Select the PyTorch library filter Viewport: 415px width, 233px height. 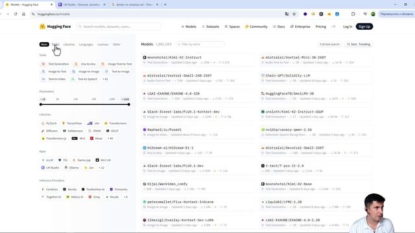(49, 124)
